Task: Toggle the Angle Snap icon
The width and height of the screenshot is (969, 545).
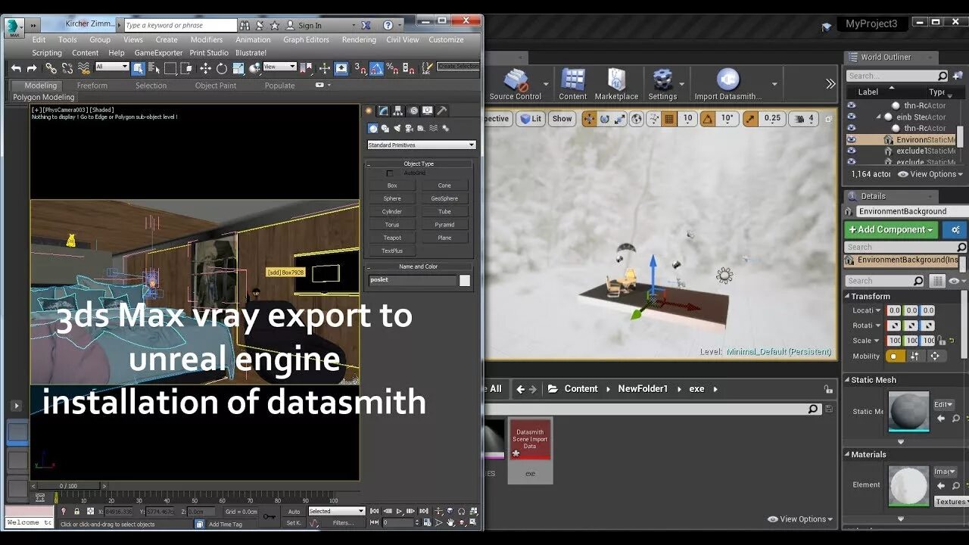Action: (376, 68)
